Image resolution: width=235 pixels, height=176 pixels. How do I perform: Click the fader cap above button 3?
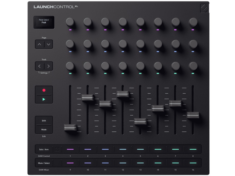coord(105,104)
